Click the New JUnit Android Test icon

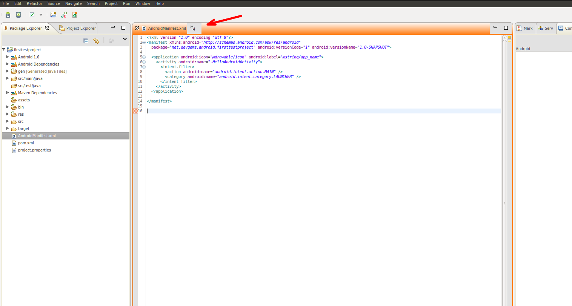pos(64,15)
